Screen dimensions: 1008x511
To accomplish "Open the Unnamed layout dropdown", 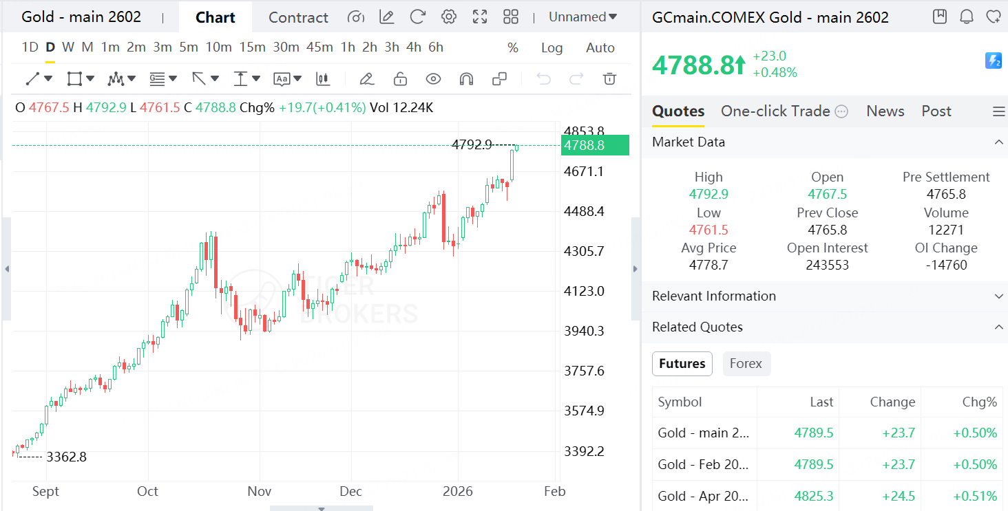I will (x=582, y=17).
